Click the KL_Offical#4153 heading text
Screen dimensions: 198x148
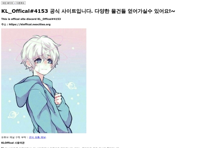coord(25,11)
